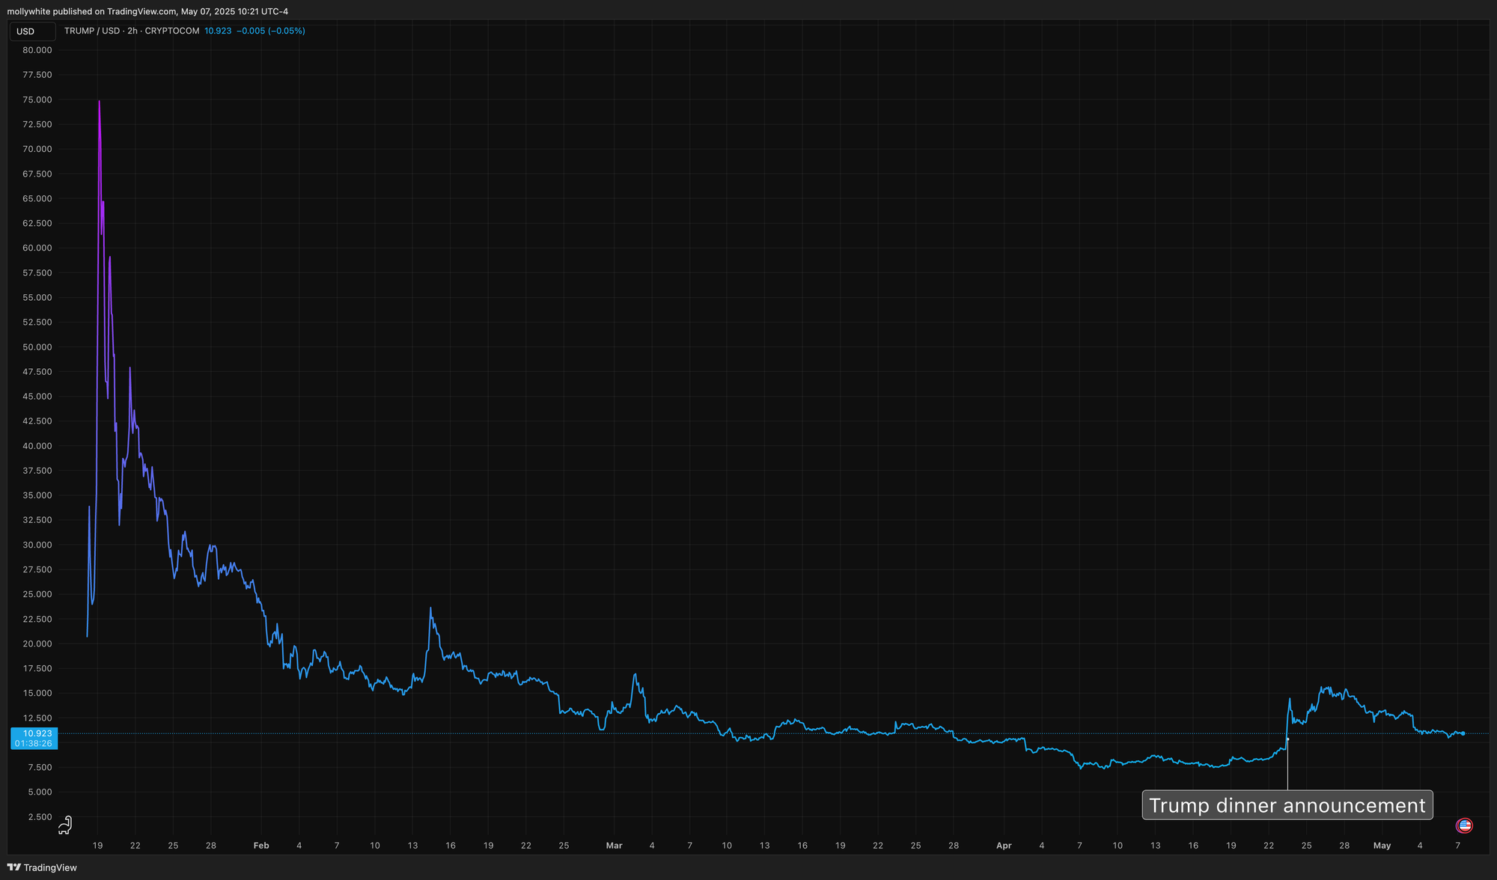
Task: Click the bar countdown 01:38:26
Action: coord(34,744)
